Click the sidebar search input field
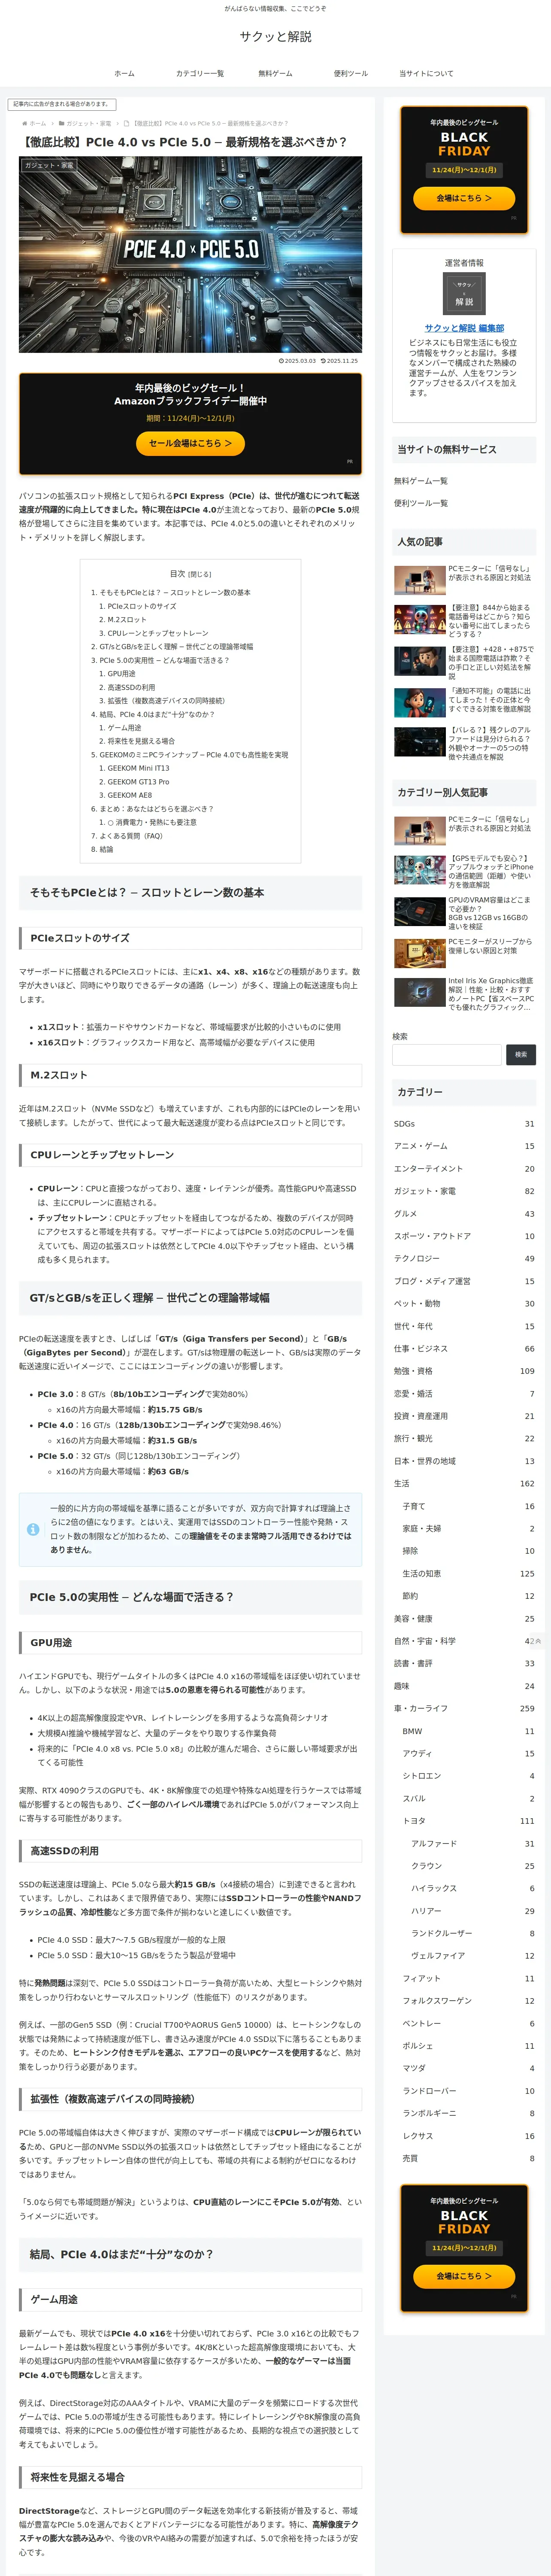Image resolution: width=551 pixels, height=2576 pixels. 447,1054
